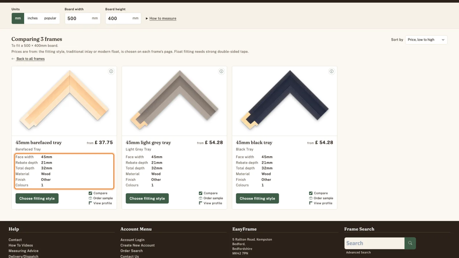Expand the How to measure disclosure
This screenshot has height=258, width=459.
[x=161, y=18]
